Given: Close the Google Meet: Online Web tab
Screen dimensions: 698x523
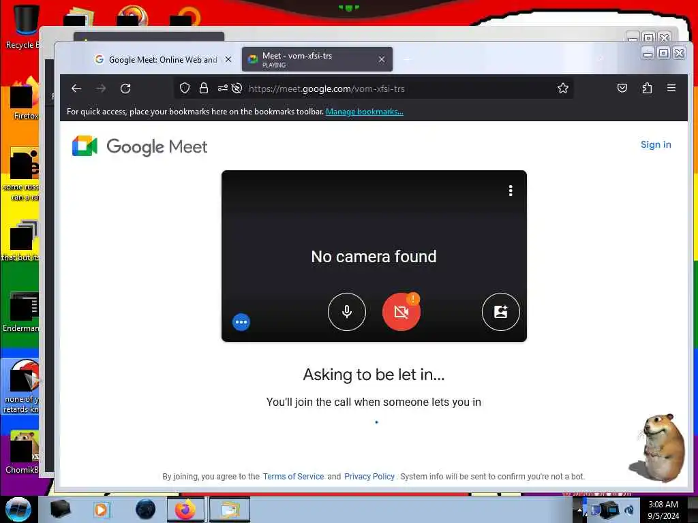Looking at the screenshot, I should pos(228,59).
